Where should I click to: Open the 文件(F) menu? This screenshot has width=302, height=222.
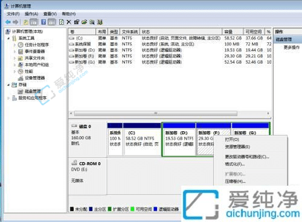tap(13, 14)
